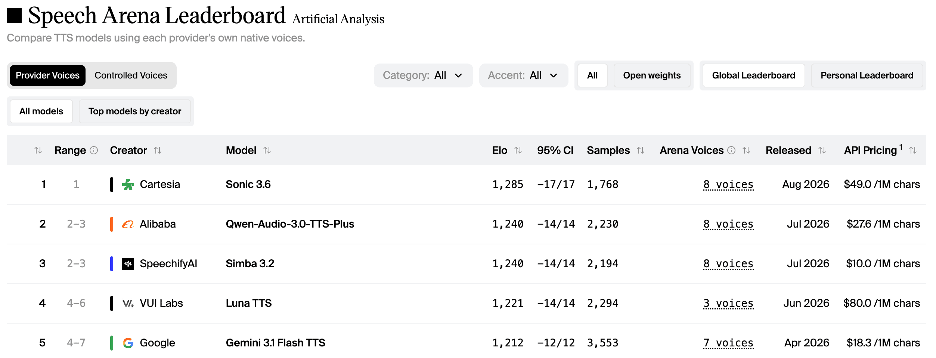Open VUI Labs 3 voices link
Image resolution: width=936 pixels, height=358 pixels.
[728, 303]
